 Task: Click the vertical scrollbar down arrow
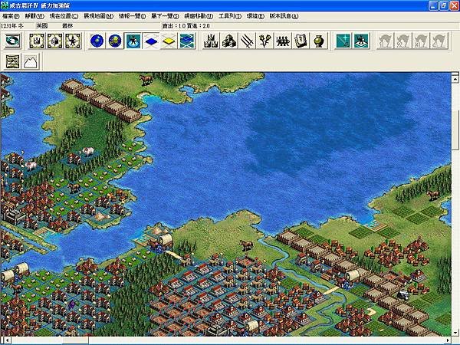coord(455,333)
